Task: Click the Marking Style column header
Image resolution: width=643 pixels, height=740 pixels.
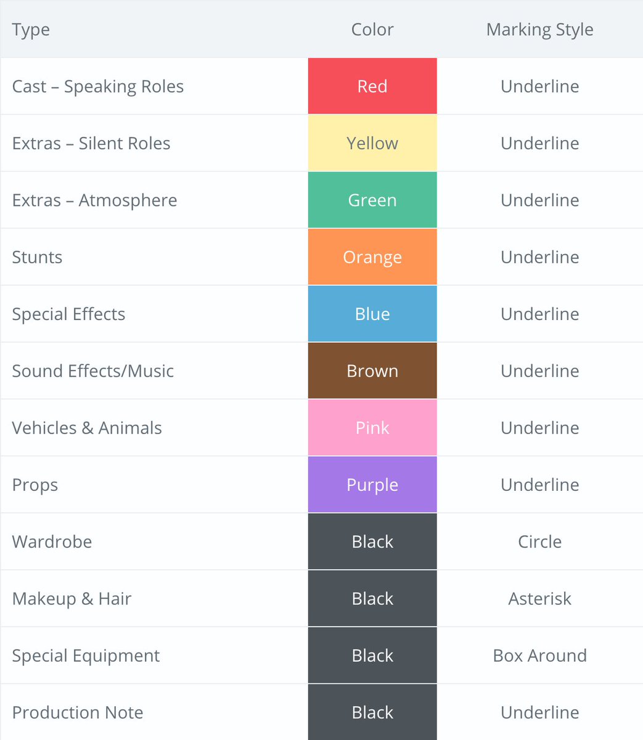Action: [540, 30]
